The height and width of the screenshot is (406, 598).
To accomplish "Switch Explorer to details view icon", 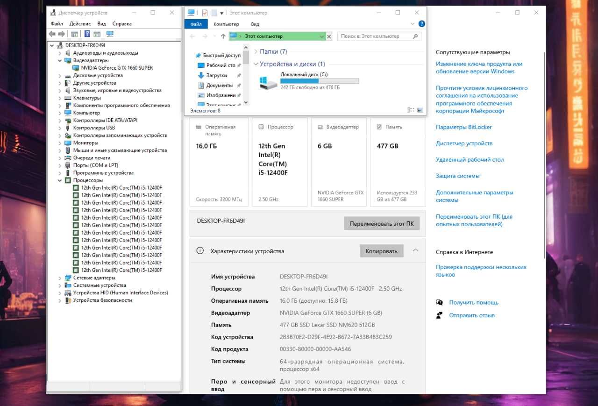I will [411, 110].
